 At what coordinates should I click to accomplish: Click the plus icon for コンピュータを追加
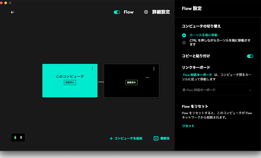tap(111, 139)
